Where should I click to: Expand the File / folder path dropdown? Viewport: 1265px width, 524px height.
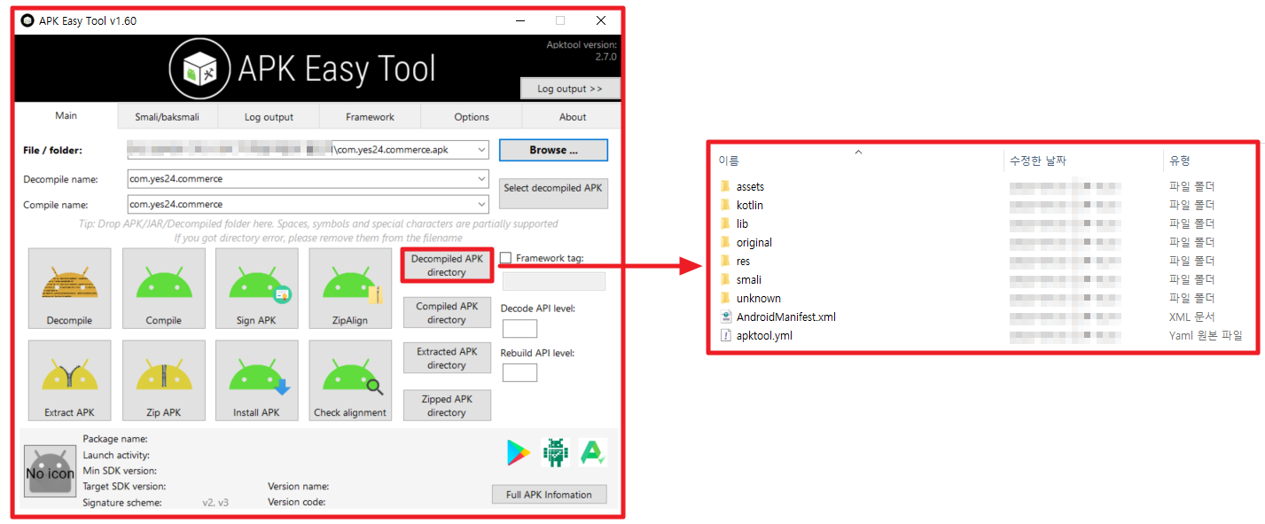481,150
